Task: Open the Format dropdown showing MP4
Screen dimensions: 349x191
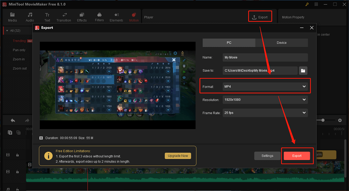Action: point(265,87)
